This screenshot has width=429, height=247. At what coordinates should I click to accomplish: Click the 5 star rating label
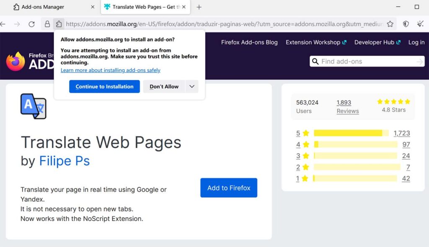click(x=302, y=133)
